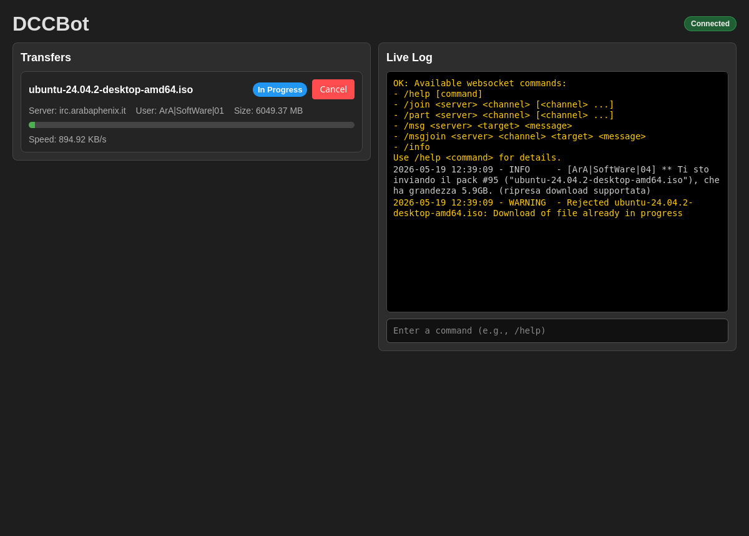Click the '/join <server> <channel>' log line
749x536 pixels.
[x=504, y=104]
